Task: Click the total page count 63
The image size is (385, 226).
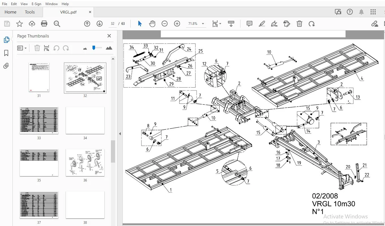Action: coord(123,24)
